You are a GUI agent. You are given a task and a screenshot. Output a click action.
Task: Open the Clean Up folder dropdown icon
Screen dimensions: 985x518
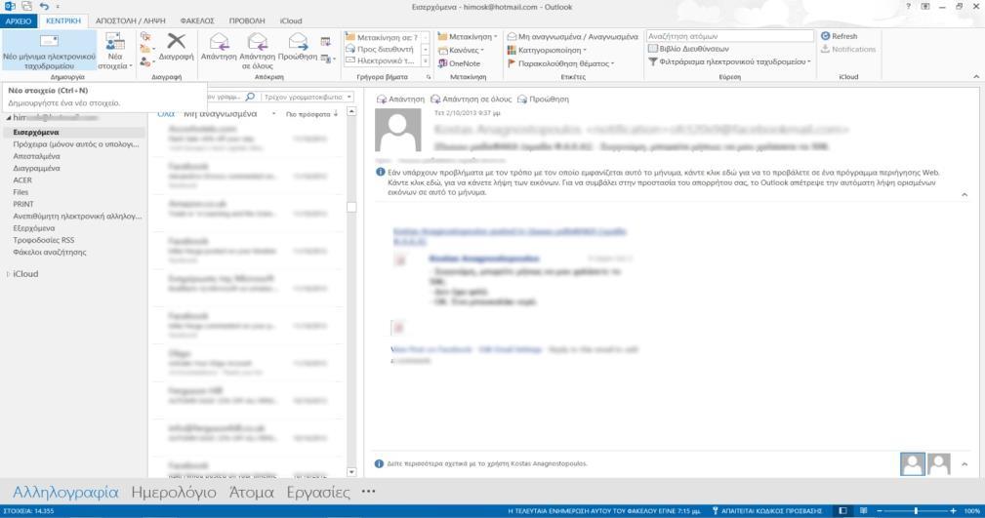pyautogui.click(x=146, y=49)
